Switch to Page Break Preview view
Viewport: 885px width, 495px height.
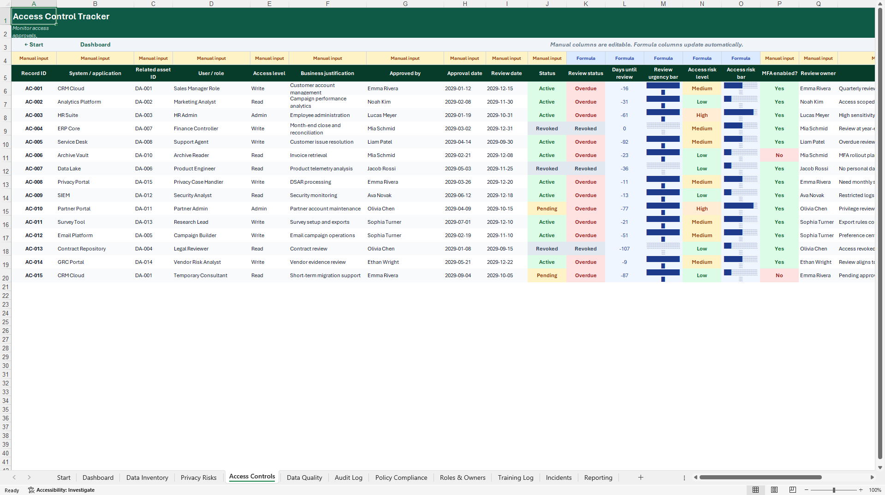793,490
